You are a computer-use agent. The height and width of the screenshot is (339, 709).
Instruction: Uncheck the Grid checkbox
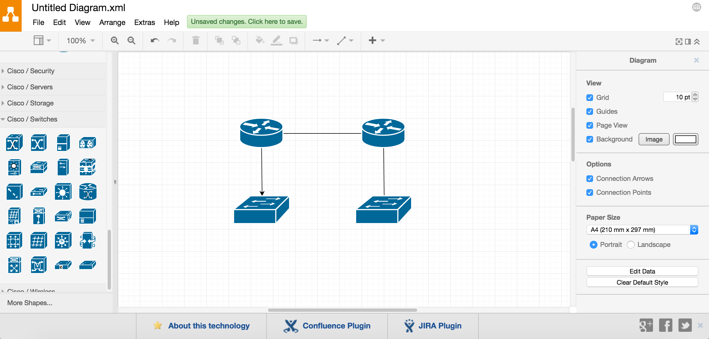pos(590,98)
